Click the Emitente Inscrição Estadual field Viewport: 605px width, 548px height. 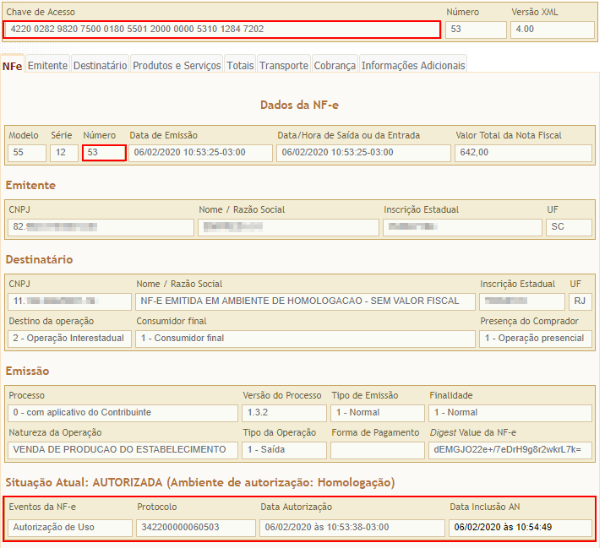click(x=462, y=227)
